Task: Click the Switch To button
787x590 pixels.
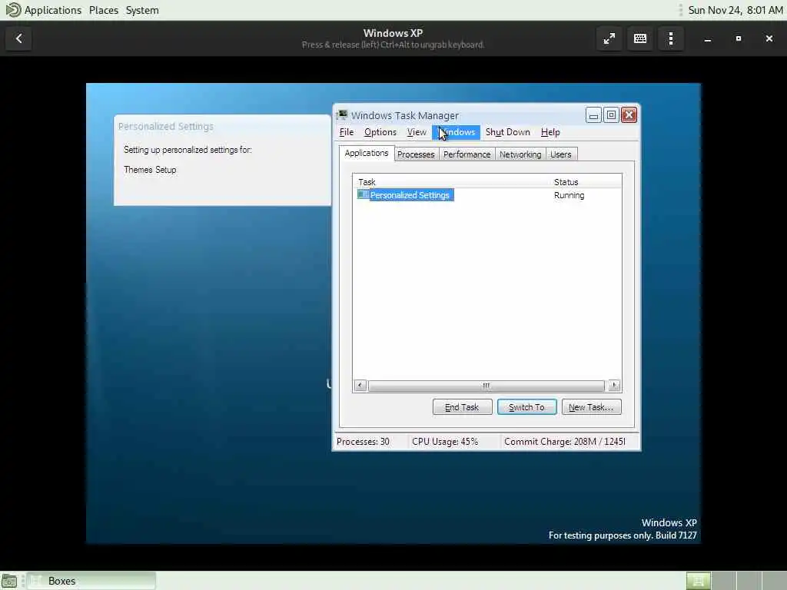Action: tap(526, 407)
